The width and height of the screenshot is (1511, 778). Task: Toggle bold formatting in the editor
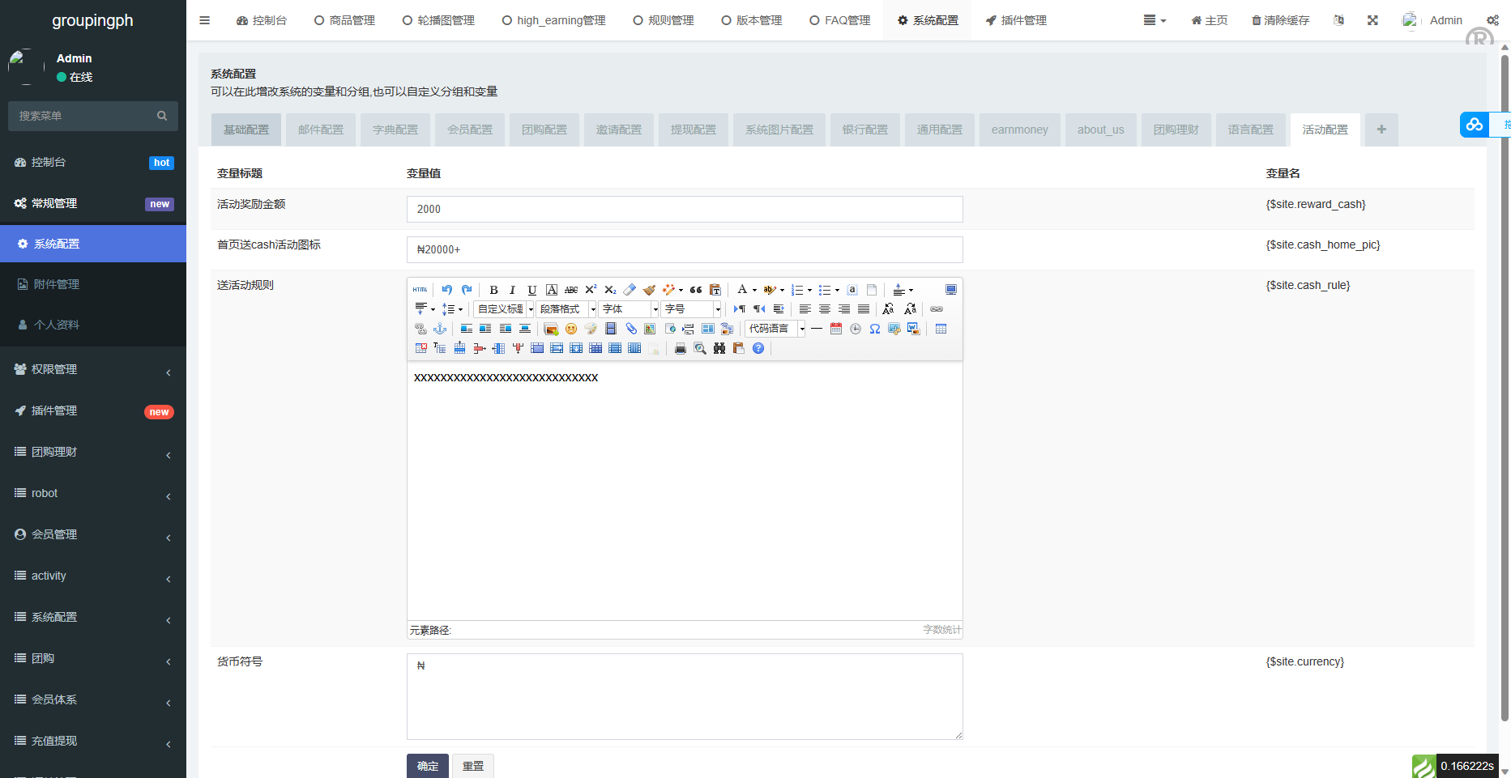click(493, 290)
